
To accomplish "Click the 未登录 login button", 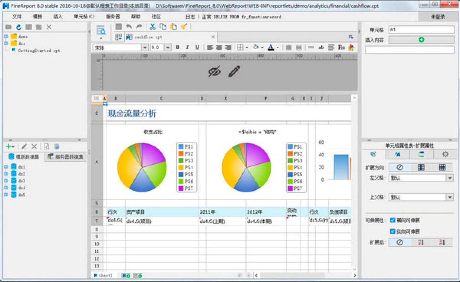I will 438,17.
